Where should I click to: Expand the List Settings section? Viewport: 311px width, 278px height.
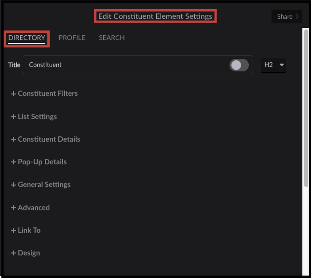34,117
